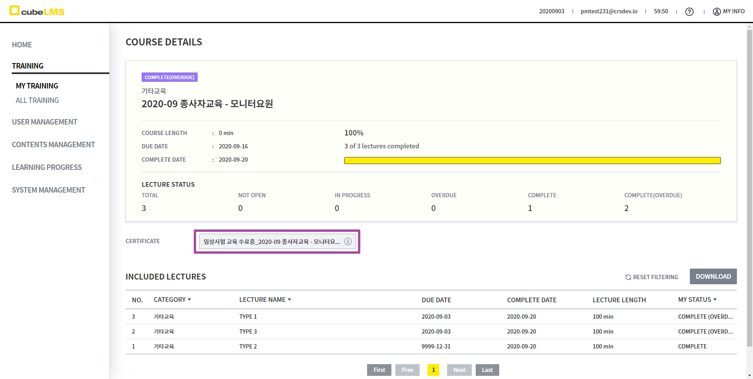Screen dimensions: 753x379
Task: Navigate to LEARNING PROGRESS
Action: (x=47, y=167)
